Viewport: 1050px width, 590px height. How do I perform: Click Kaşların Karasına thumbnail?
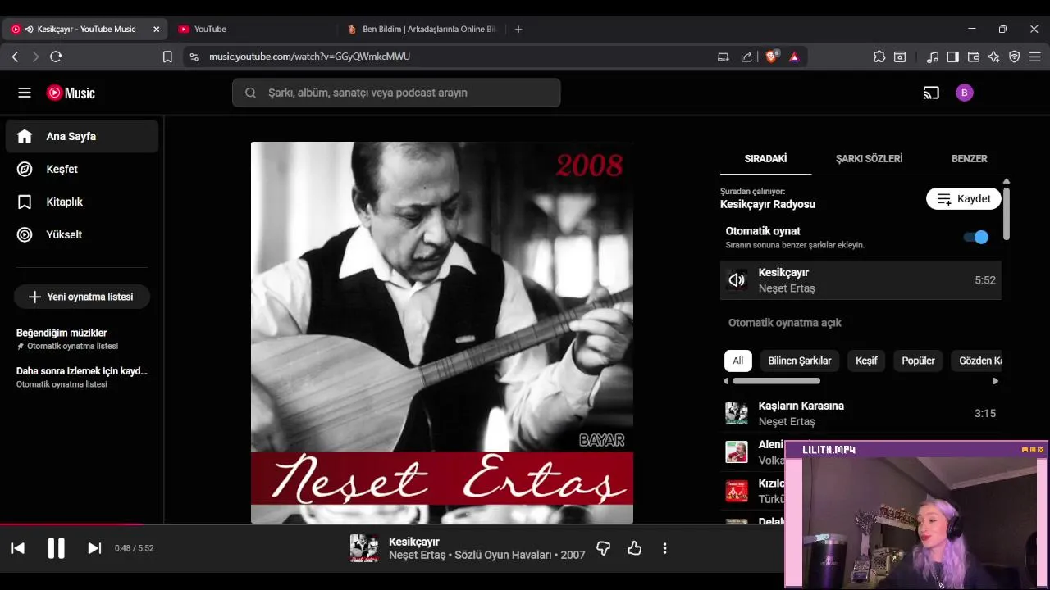click(x=737, y=413)
